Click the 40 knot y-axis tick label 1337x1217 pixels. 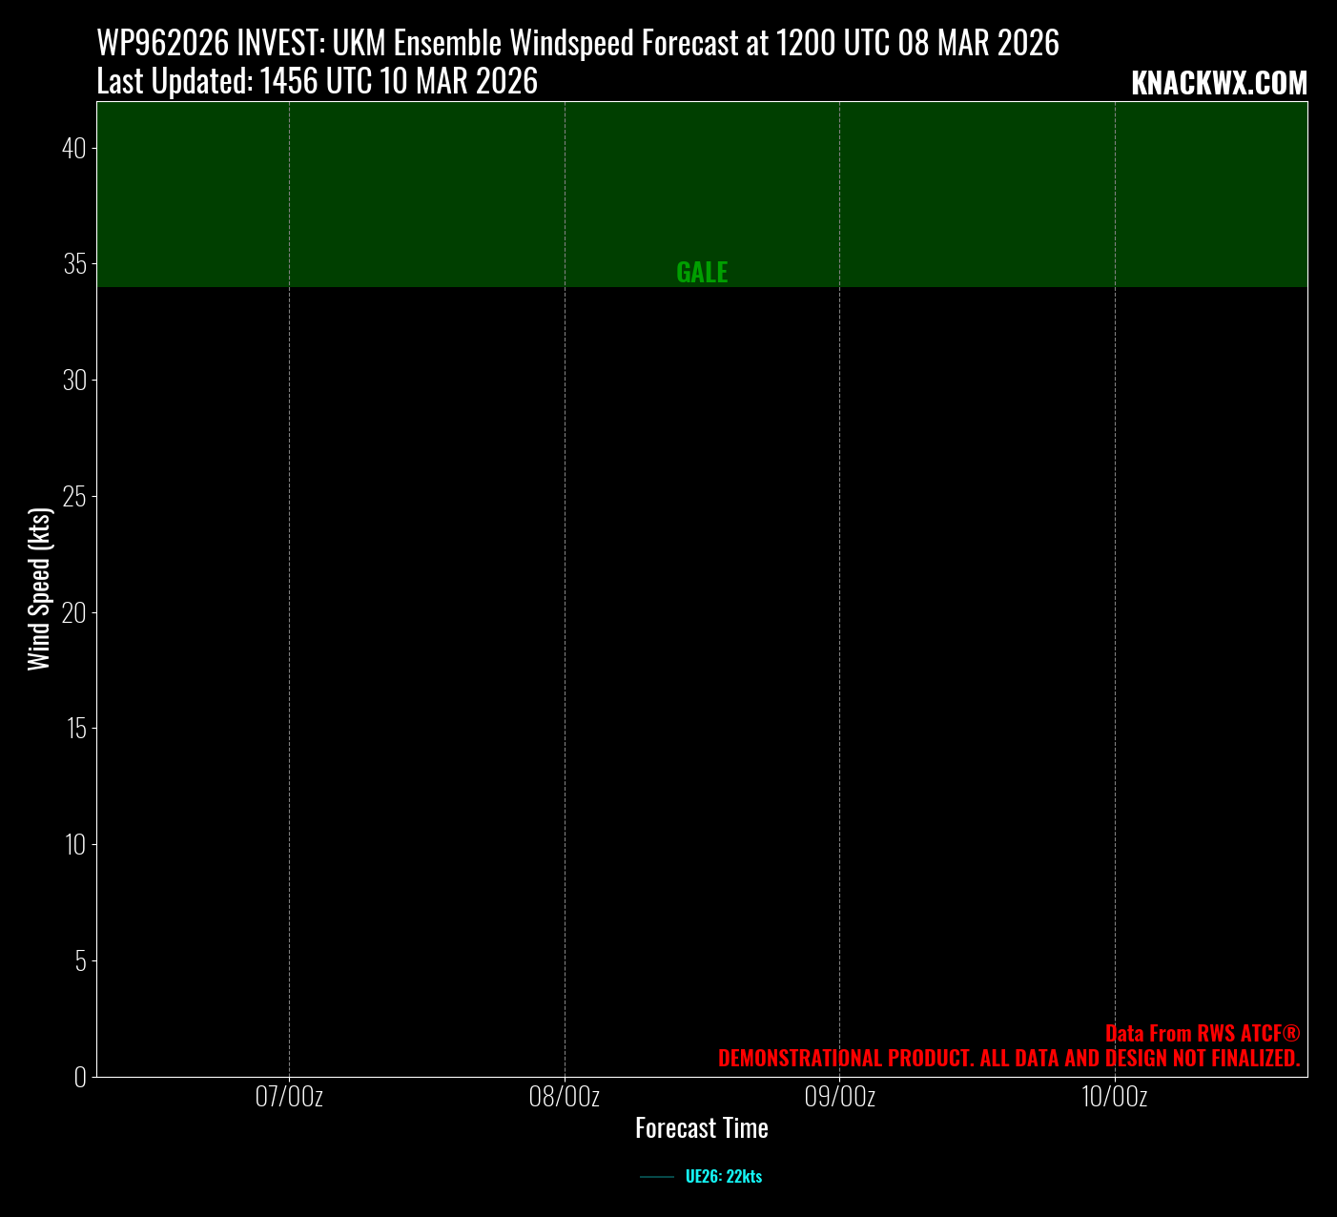coord(75,148)
